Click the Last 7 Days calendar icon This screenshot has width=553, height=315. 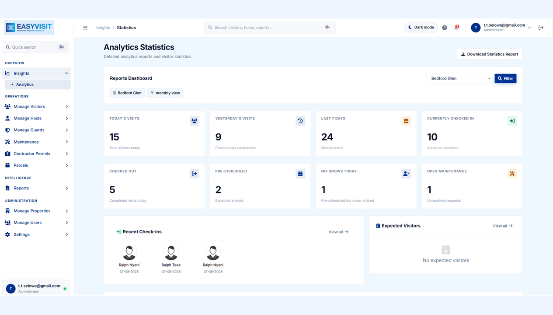click(x=406, y=121)
